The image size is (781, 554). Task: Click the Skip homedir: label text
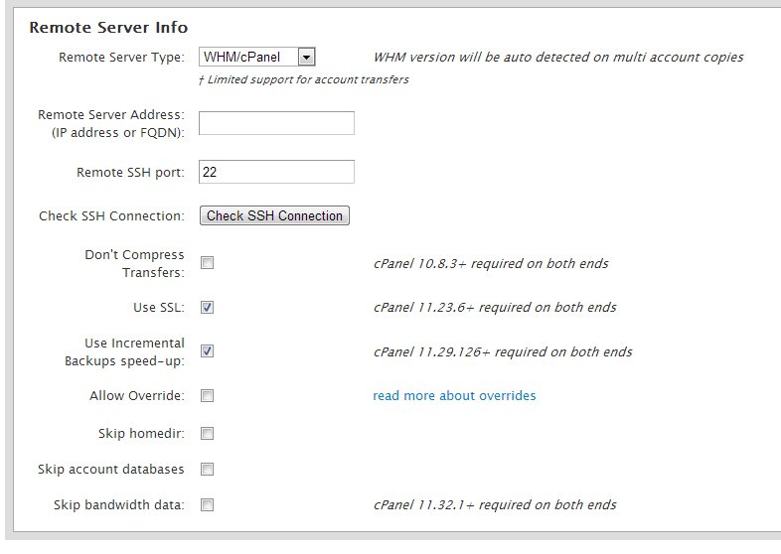tap(141, 434)
